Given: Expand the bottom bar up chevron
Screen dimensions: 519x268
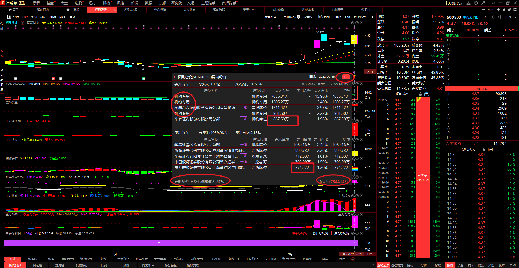Looking at the screenshot, I should tap(373, 265).
